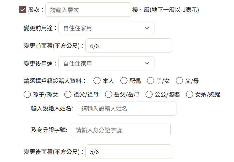Select the 配偶 radio option
Image resolution: width=234 pixels, height=162 pixels.
click(124, 81)
